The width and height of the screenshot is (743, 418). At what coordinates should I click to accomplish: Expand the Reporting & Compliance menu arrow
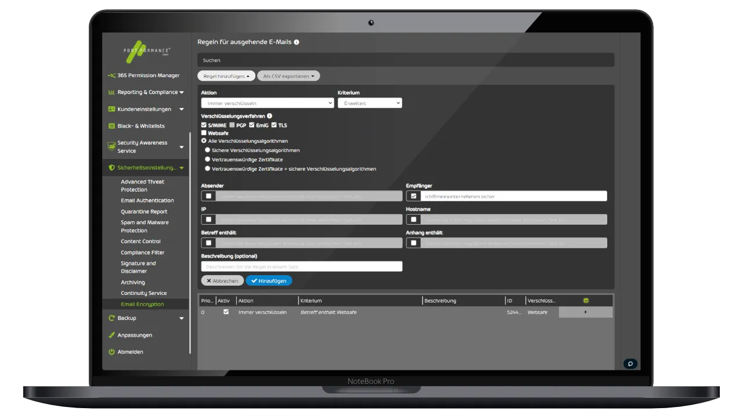(182, 92)
